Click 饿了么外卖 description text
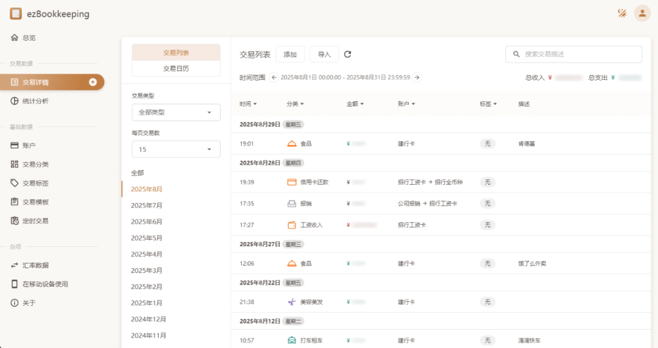 click(x=532, y=264)
